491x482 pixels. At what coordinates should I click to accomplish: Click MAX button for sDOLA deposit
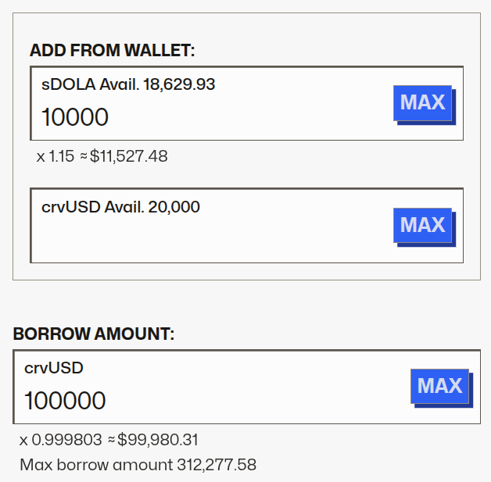pyautogui.click(x=422, y=102)
